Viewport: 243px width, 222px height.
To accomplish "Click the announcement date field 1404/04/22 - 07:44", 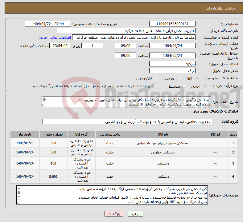I will [x=48, y=24].
